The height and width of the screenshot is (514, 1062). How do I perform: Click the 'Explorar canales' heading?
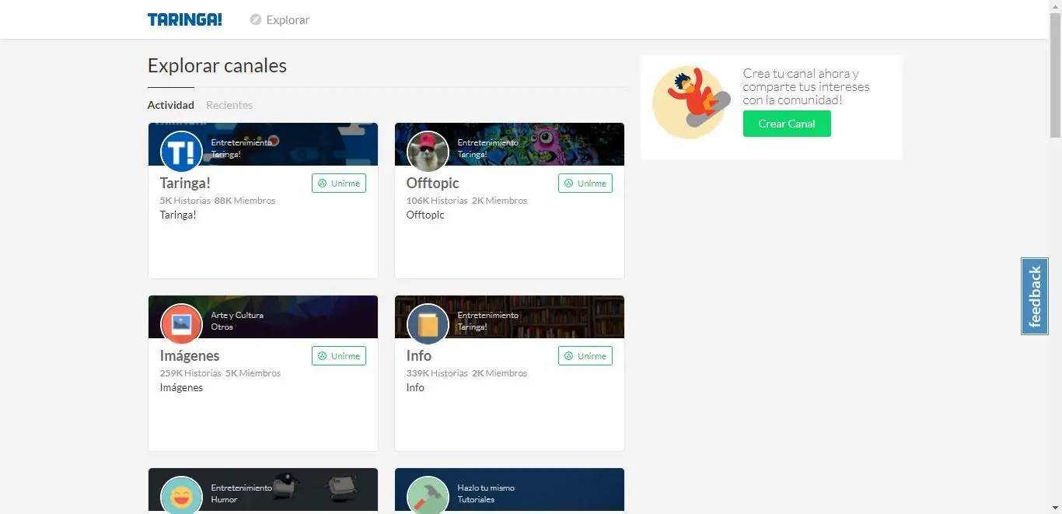(x=217, y=65)
